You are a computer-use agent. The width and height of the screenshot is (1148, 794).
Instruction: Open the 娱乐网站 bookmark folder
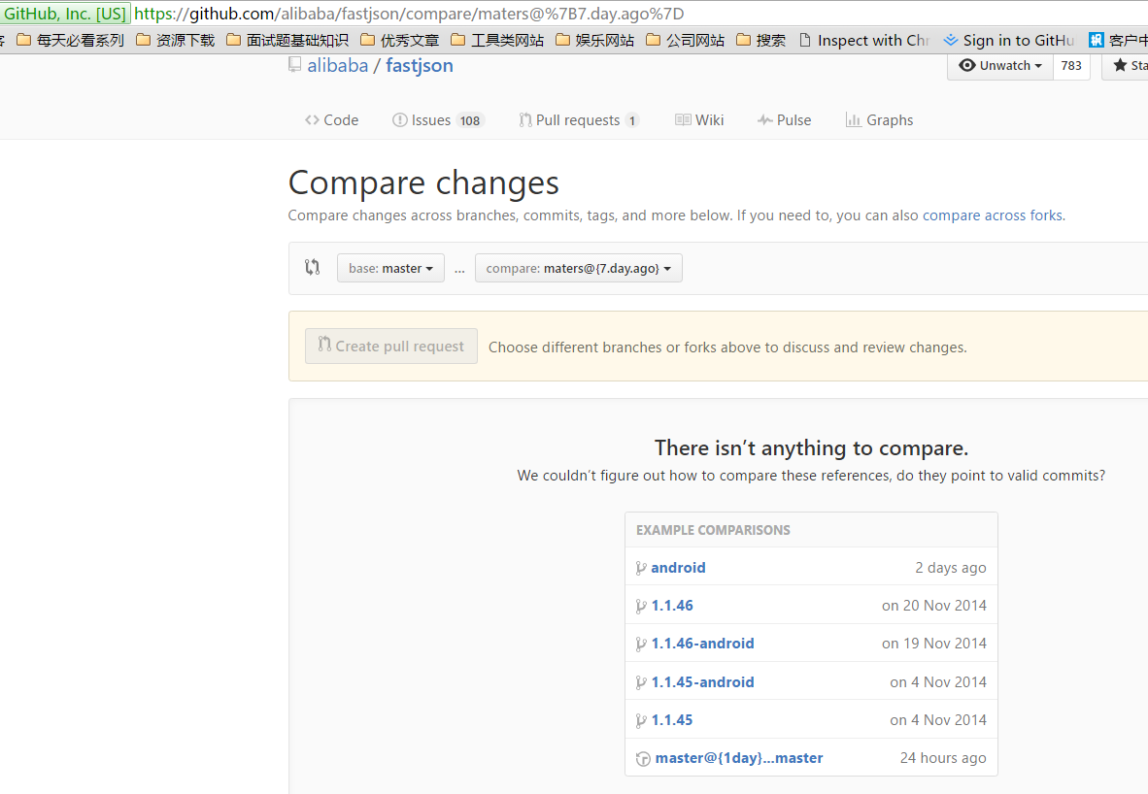595,40
